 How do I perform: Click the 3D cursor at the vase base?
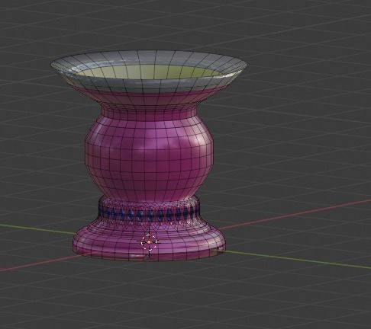(149, 242)
